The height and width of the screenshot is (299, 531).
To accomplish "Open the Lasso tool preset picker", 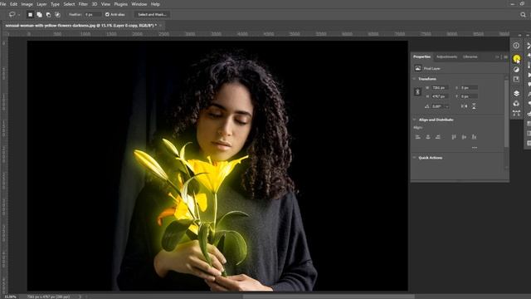I will coord(12,15).
